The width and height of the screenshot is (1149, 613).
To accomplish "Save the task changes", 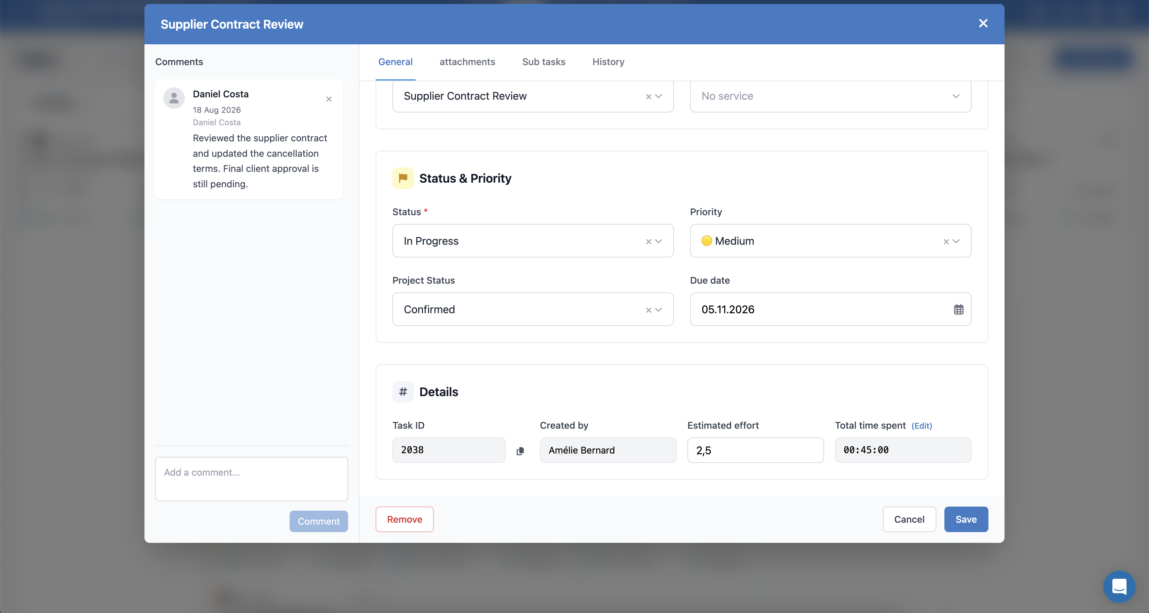I will [x=966, y=519].
